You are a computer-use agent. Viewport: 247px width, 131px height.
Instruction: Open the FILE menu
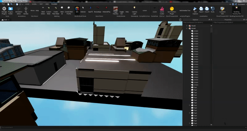pyautogui.click(x=3, y=4)
